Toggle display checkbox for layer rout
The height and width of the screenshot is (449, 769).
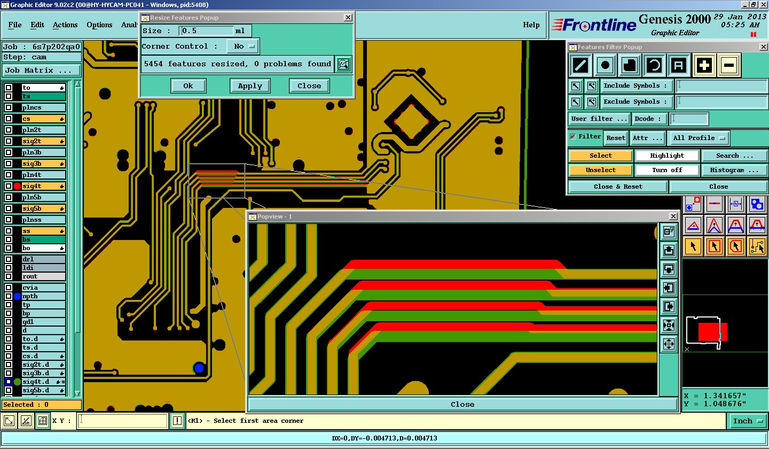(x=9, y=276)
